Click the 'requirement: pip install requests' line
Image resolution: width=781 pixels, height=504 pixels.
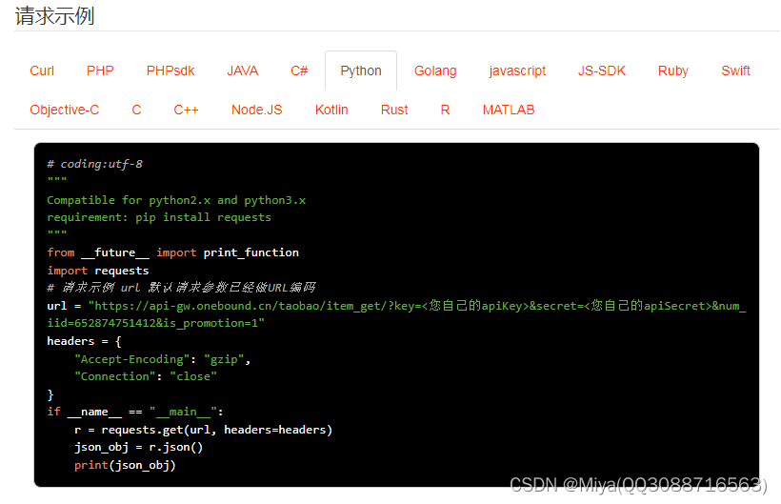pyautogui.click(x=159, y=217)
